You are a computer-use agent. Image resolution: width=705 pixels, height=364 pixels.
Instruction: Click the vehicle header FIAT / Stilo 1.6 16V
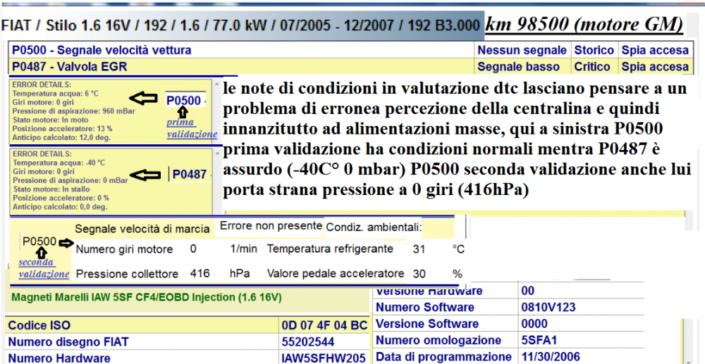(x=243, y=25)
